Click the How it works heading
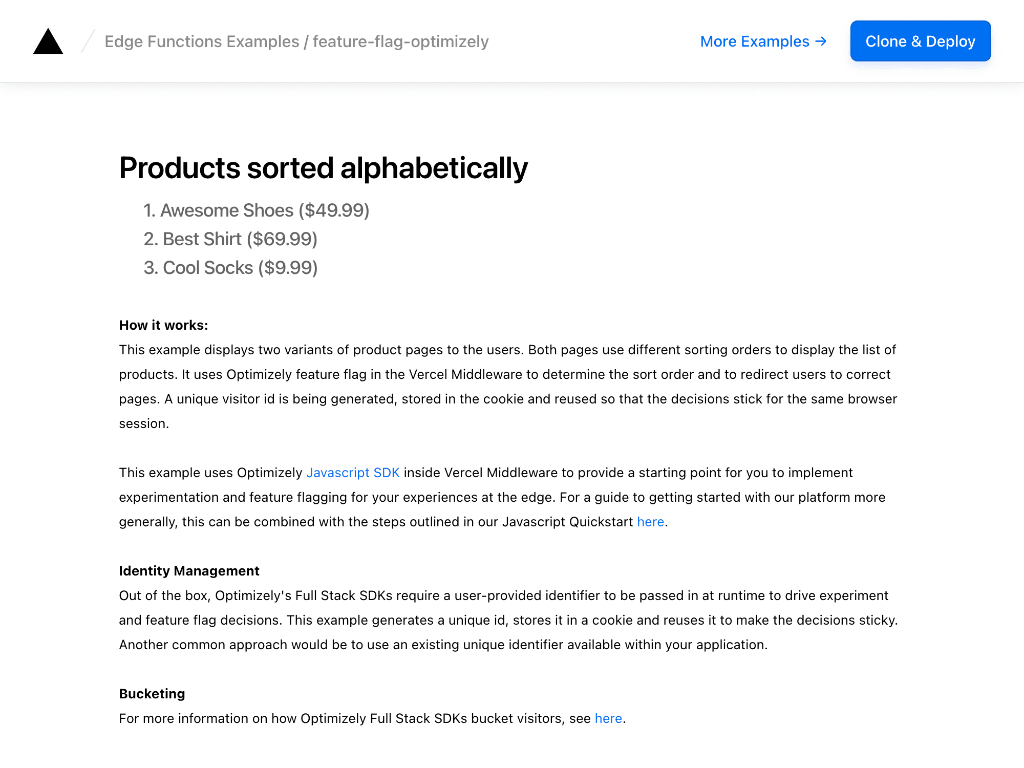 [x=163, y=325]
